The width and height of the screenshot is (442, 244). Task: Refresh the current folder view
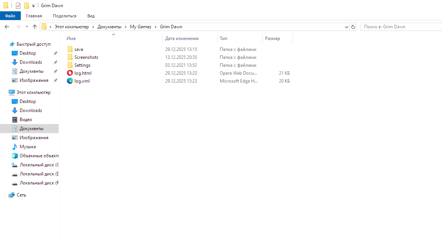353,27
